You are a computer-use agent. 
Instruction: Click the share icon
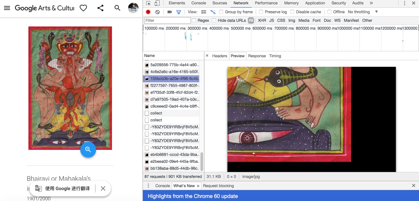point(100,8)
